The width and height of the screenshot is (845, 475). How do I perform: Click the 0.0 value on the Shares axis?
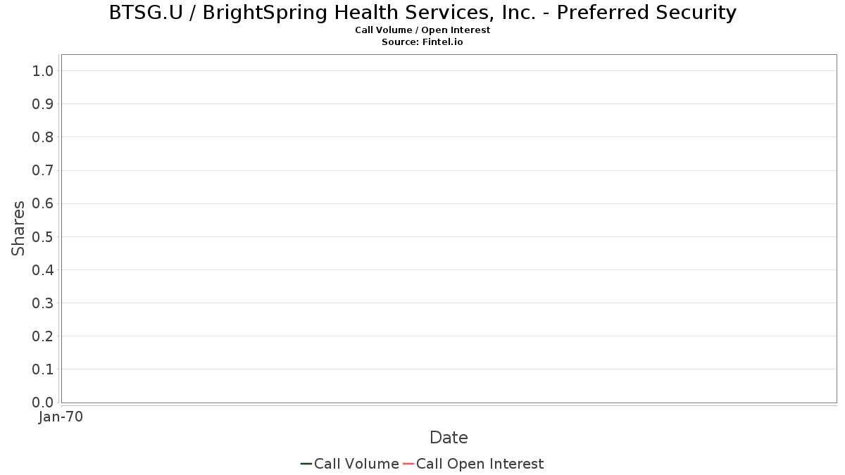pos(43,403)
